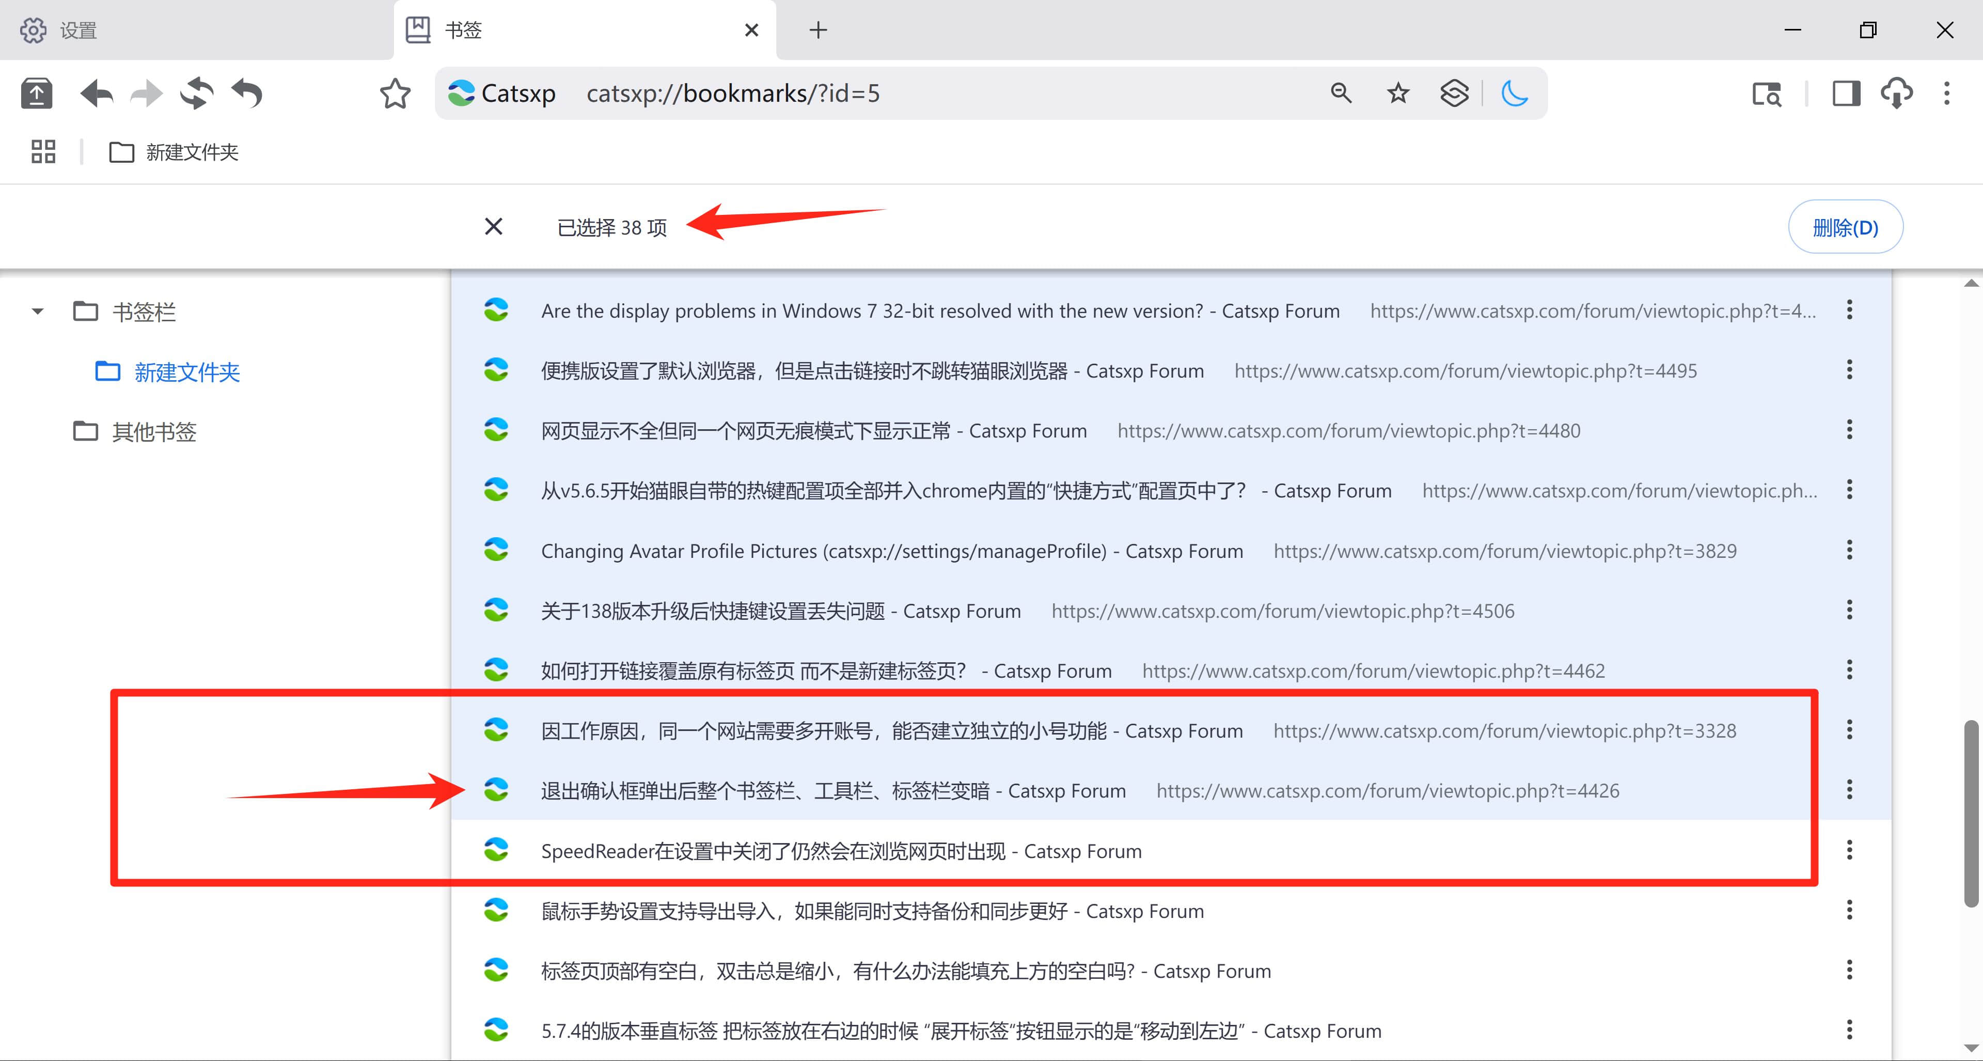This screenshot has width=1983, height=1061.
Task: Open 新建文件夹 in the bookmarks bar
Action: click(x=174, y=152)
